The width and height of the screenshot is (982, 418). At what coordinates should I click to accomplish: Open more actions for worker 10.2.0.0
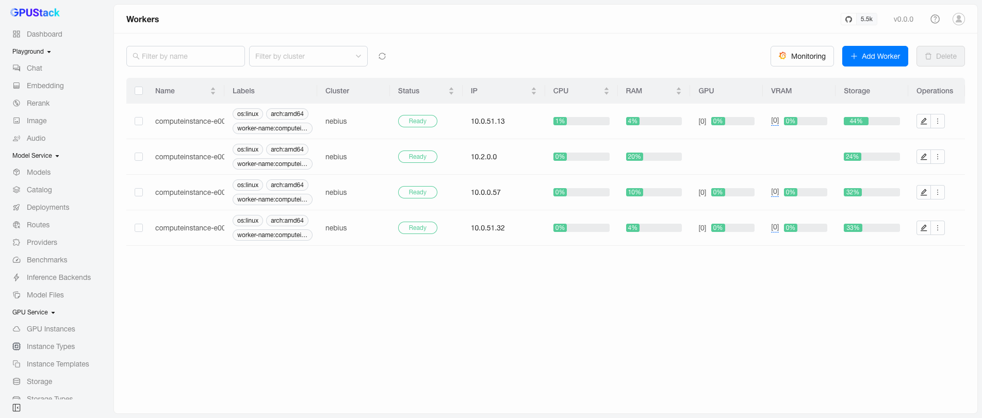coord(938,157)
